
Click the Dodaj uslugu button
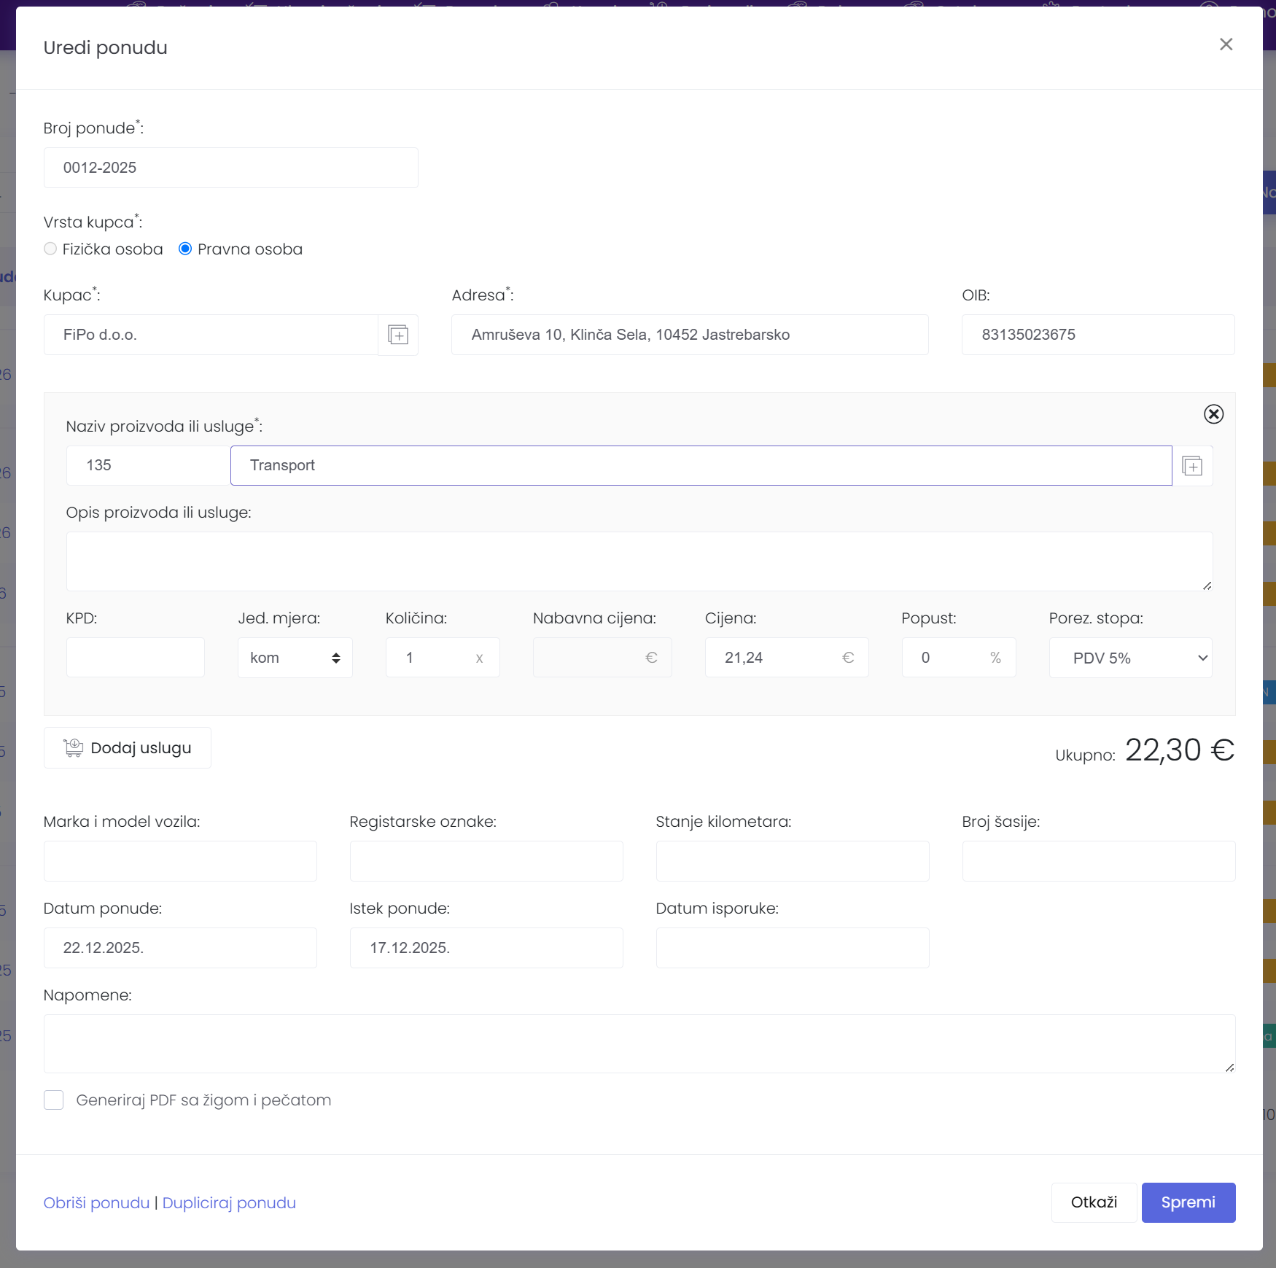pyautogui.click(x=128, y=747)
